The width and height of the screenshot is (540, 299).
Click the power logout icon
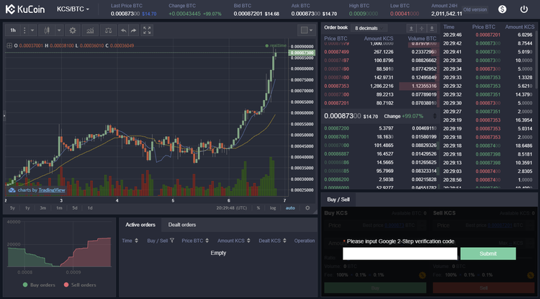tap(524, 9)
